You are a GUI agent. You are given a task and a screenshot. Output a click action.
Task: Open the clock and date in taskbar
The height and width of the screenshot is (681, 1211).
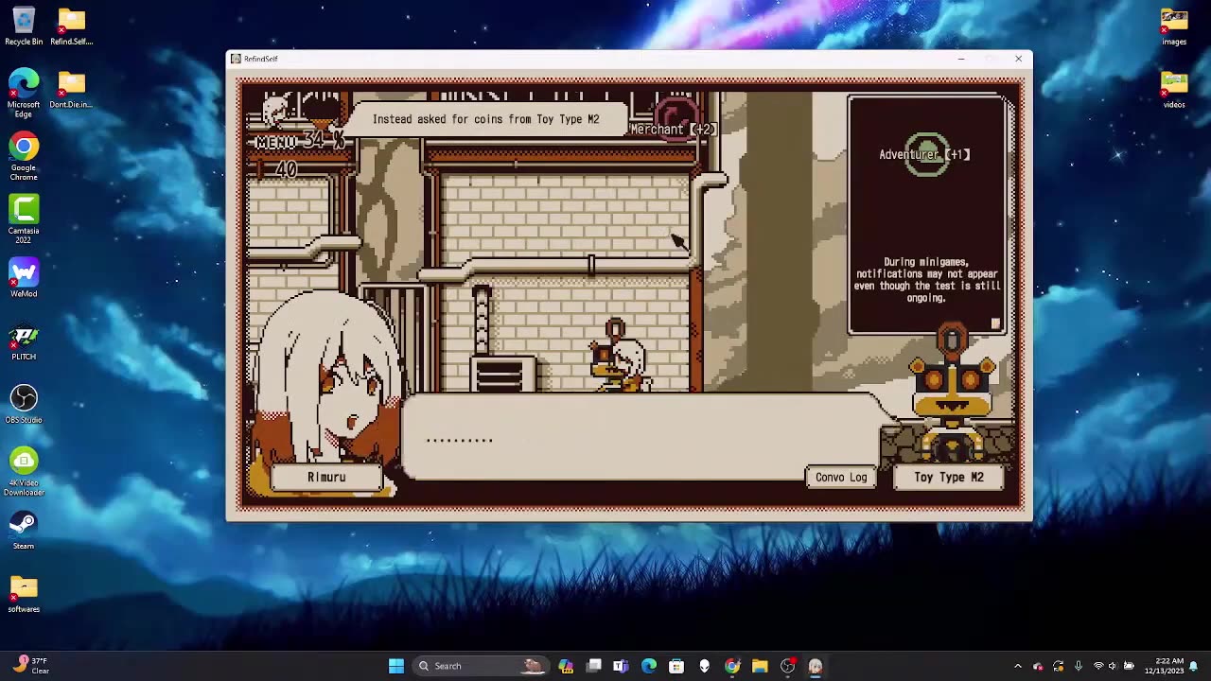tap(1163, 666)
